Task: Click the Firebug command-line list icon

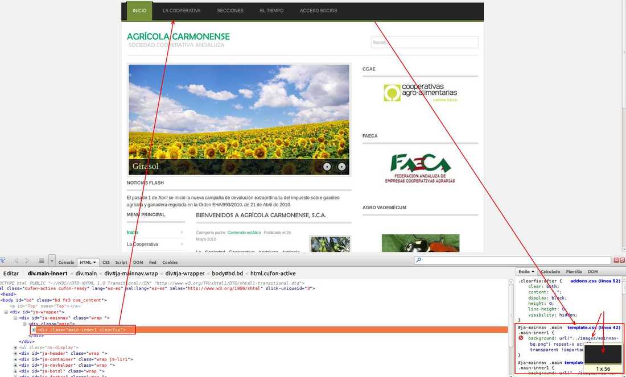Action: coord(42,261)
